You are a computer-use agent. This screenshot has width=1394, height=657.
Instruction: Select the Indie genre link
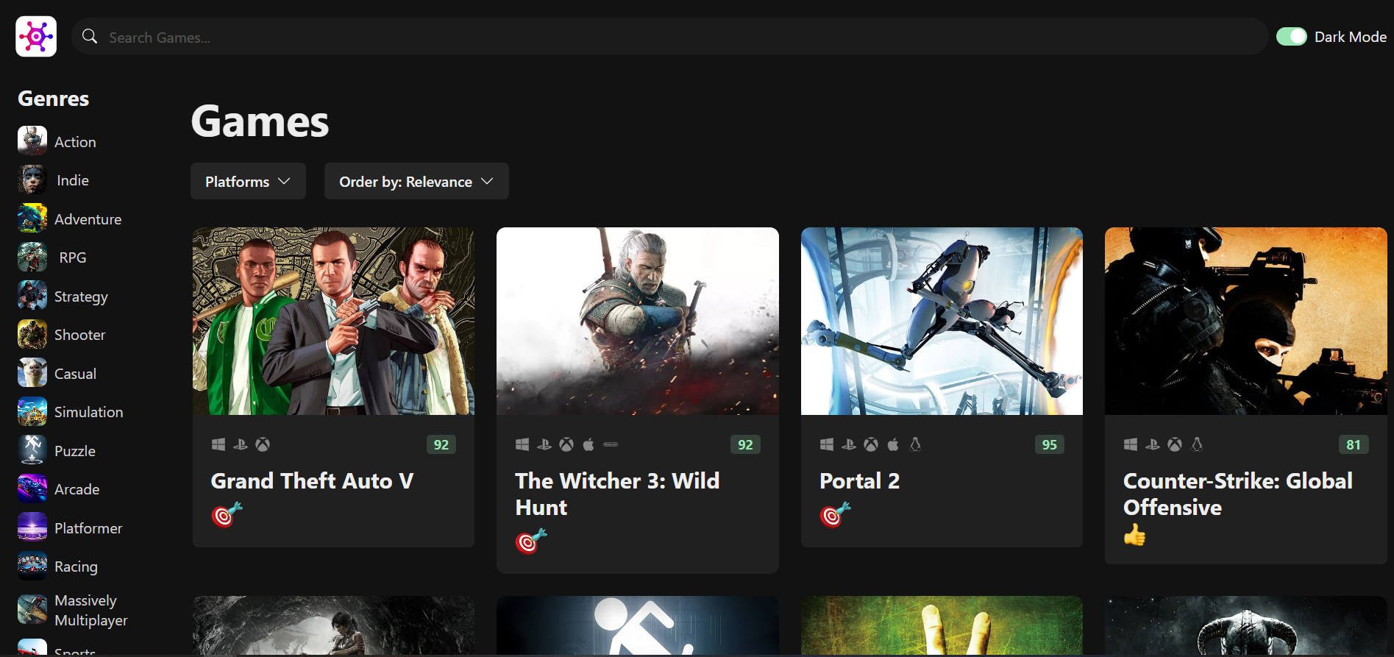pos(73,180)
